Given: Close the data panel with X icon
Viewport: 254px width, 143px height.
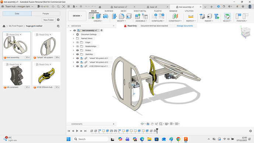Looking at the screenshot, I should 63,7.
